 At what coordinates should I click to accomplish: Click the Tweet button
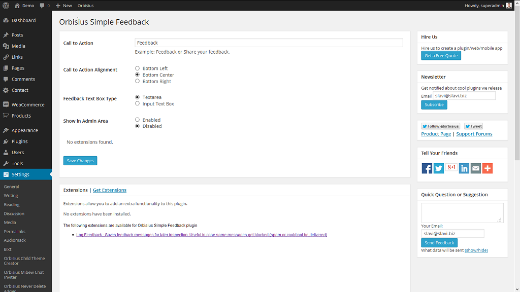[474, 126]
